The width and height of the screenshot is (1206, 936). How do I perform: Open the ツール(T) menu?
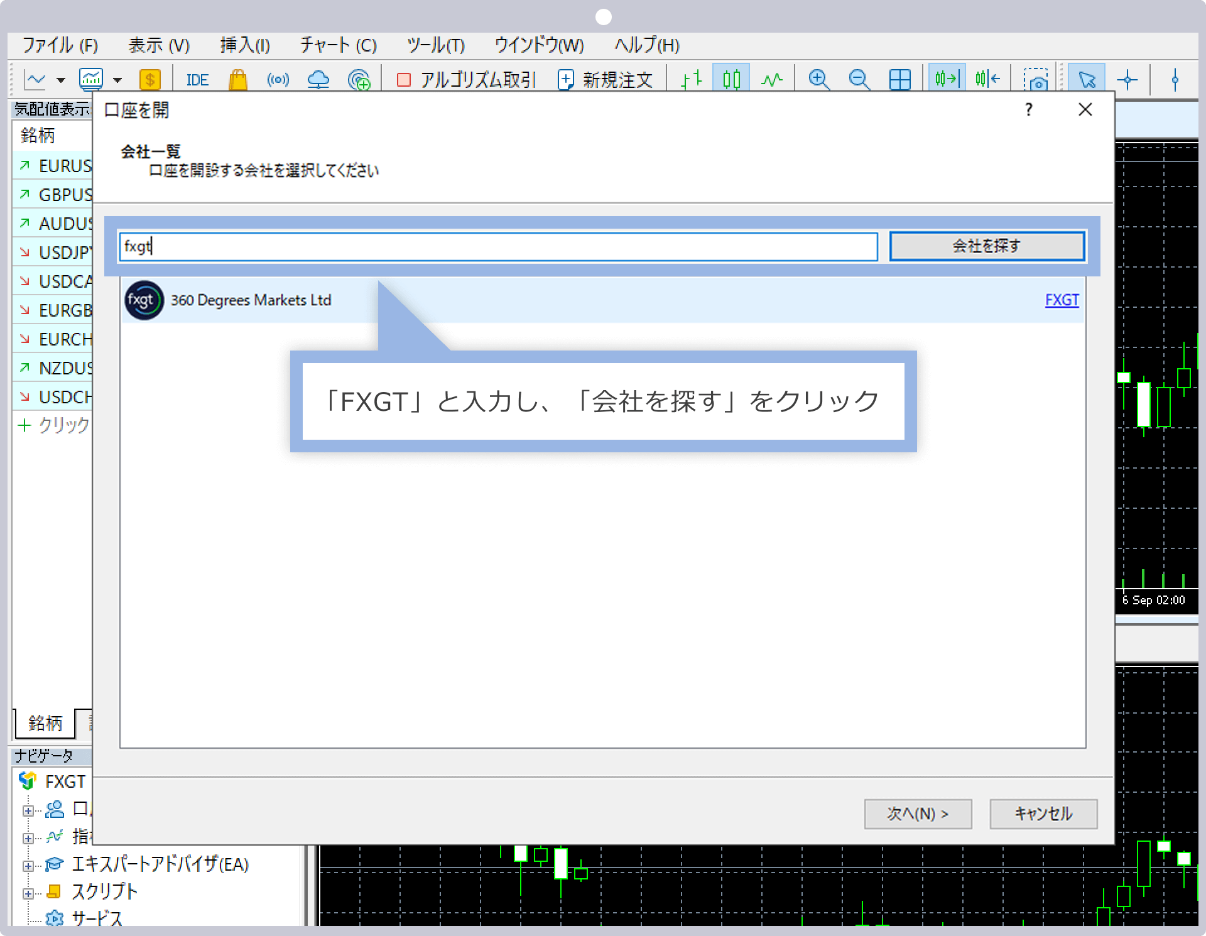click(x=435, y=46)
